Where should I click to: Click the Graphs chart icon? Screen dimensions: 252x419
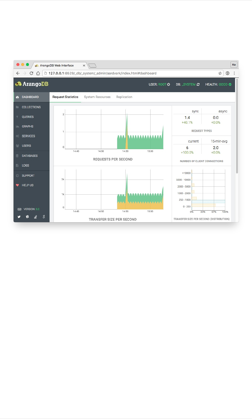17,127
